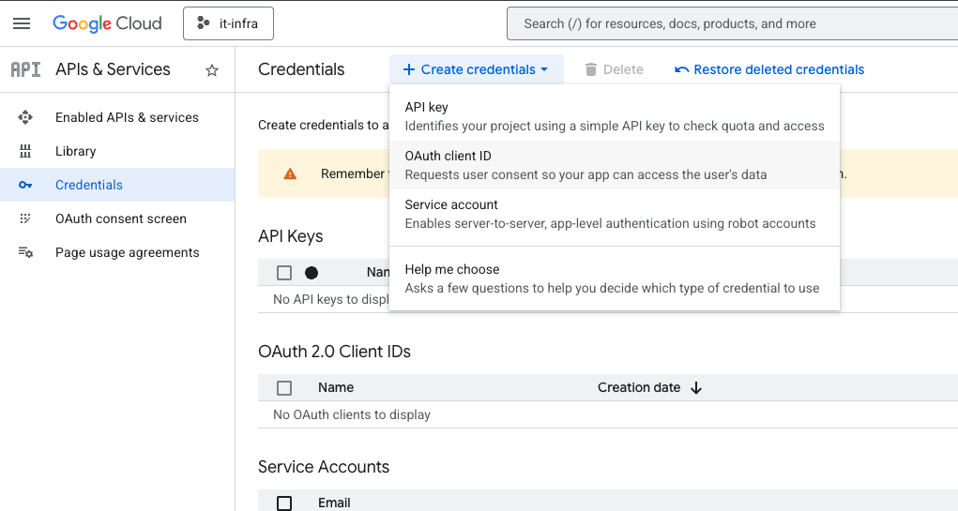Toggle Service Accounts select-all checkbox
Image resolution: width=958 pixels, height=511 pixels.
click(x=284, y=503)
